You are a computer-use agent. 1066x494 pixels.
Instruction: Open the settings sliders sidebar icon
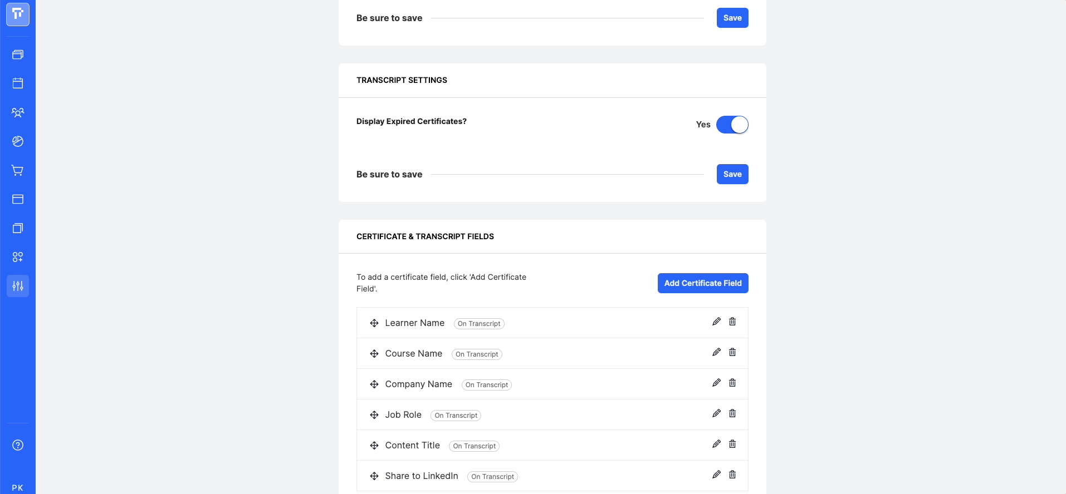point(18,286)
